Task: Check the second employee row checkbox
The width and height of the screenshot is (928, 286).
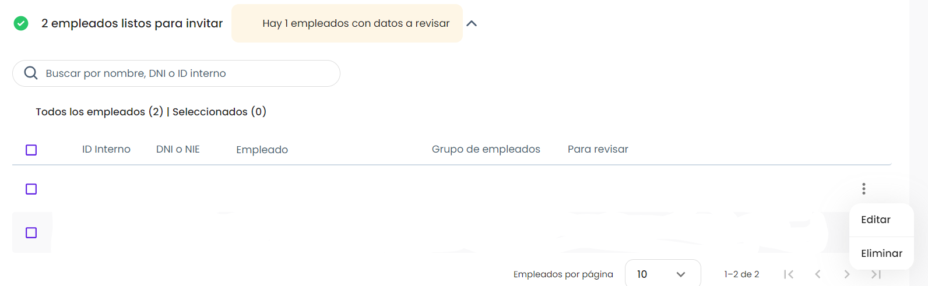Action: point(31,233)
